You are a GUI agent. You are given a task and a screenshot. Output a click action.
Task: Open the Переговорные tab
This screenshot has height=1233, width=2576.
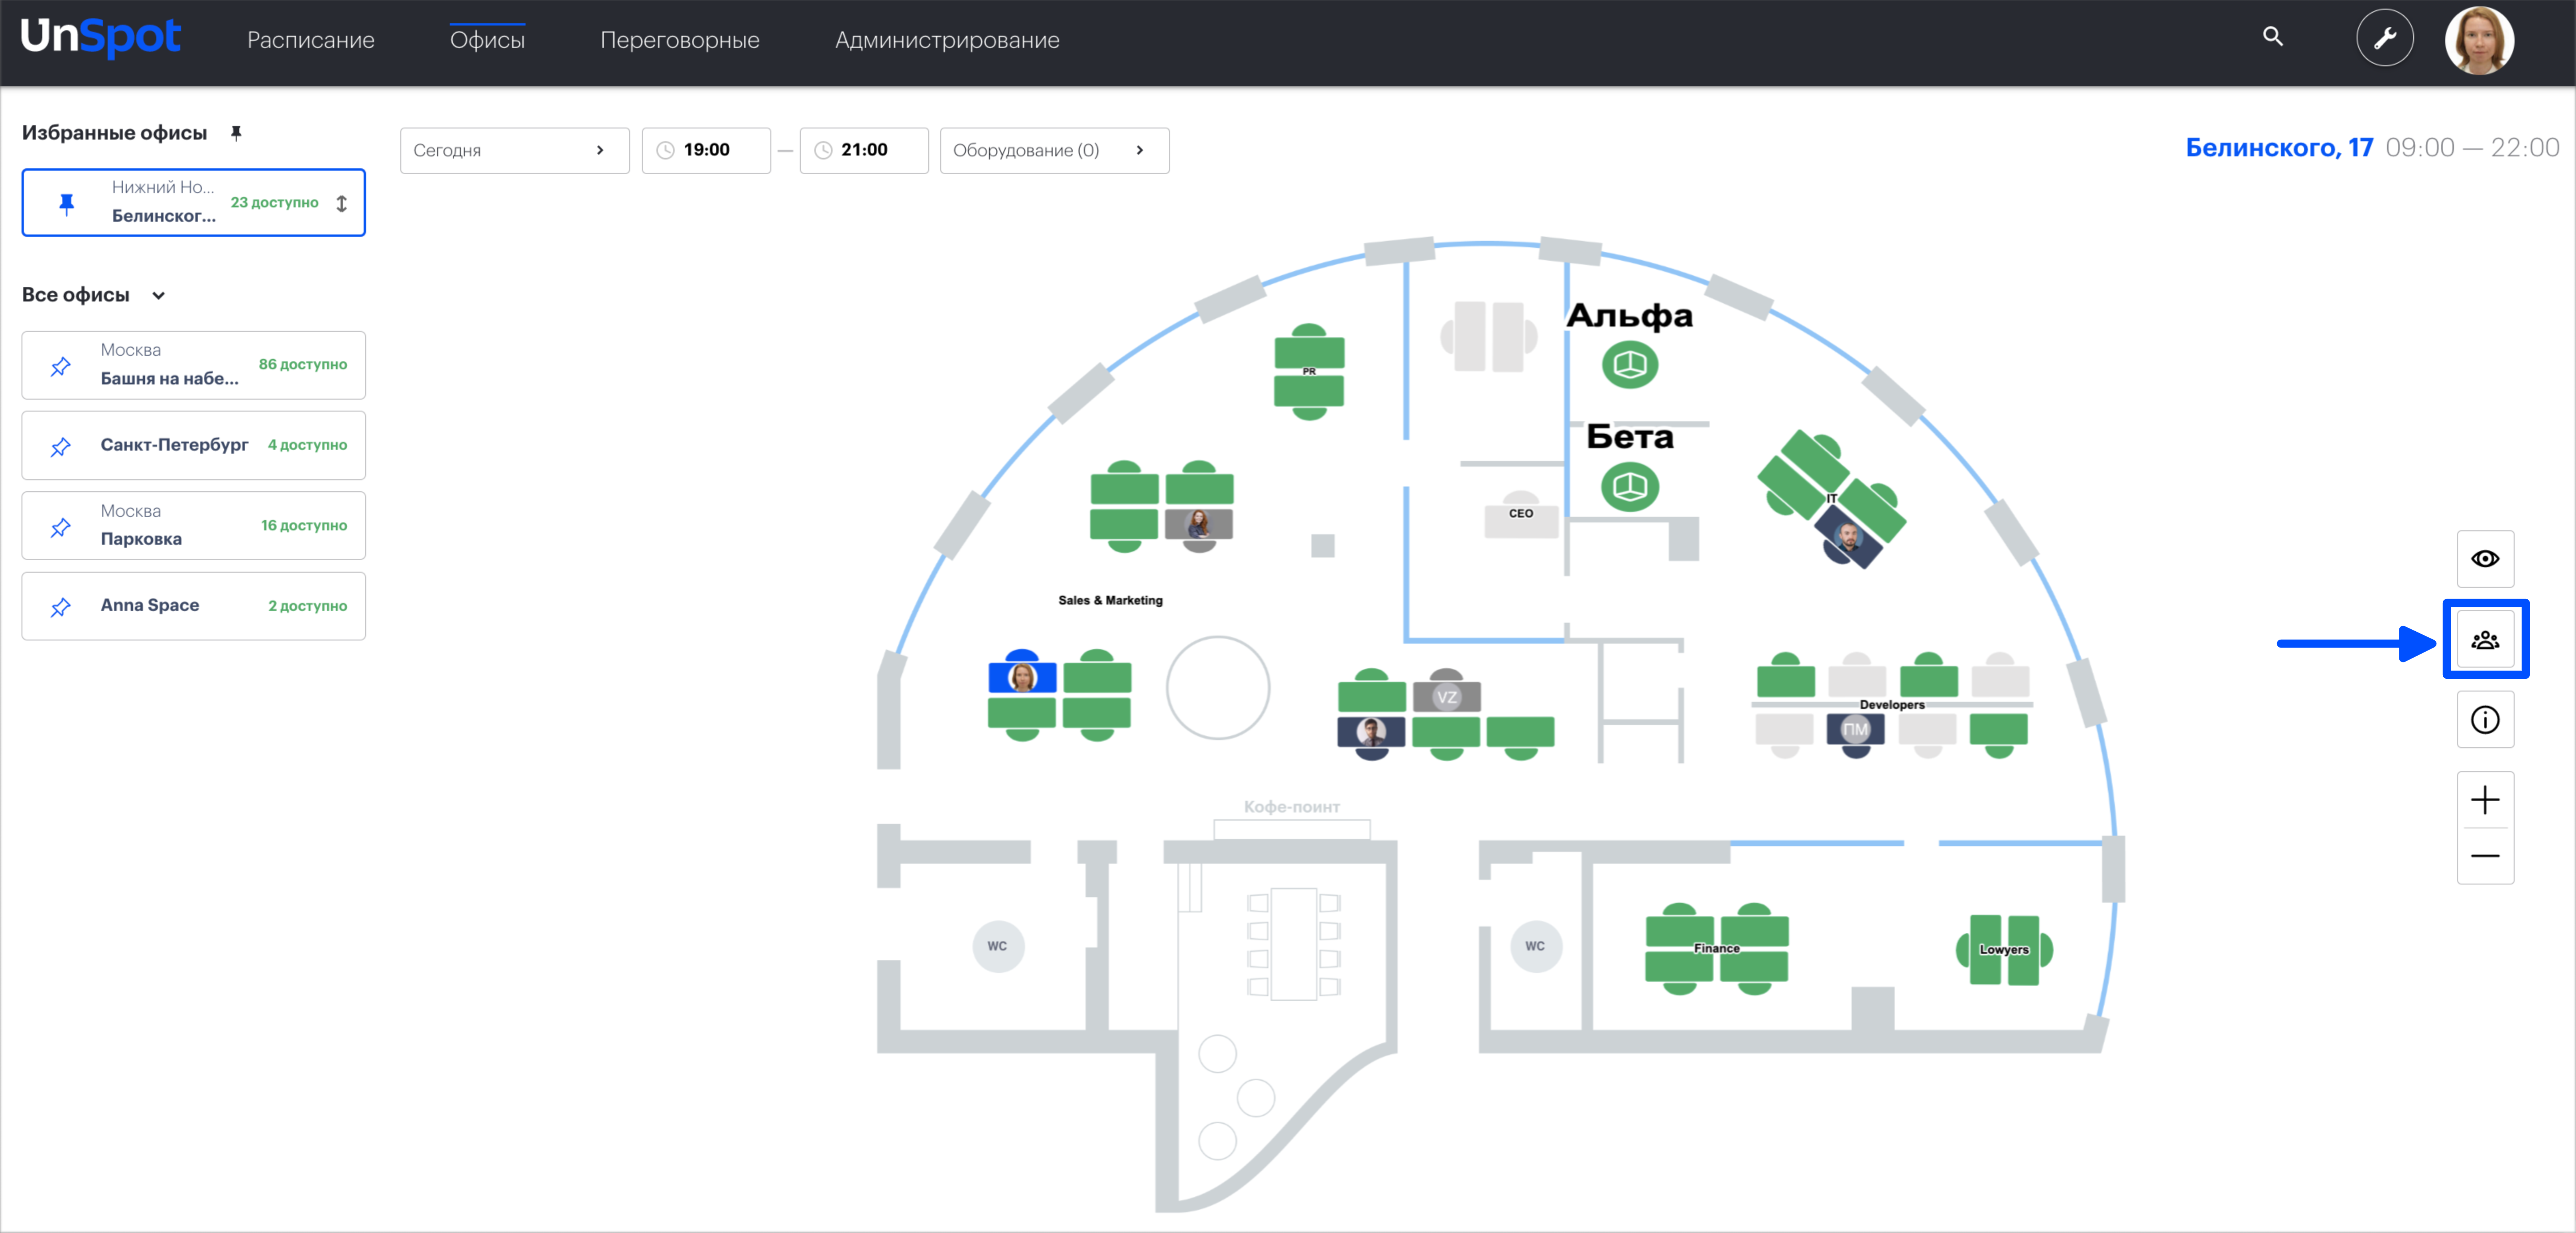(680, 40)
